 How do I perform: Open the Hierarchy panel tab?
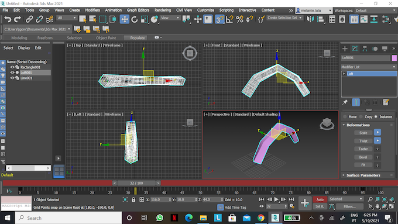pyautogui.click(x=365, y=49)
